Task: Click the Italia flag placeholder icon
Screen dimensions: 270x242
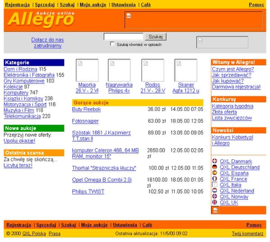Action: tap(215, 185)
